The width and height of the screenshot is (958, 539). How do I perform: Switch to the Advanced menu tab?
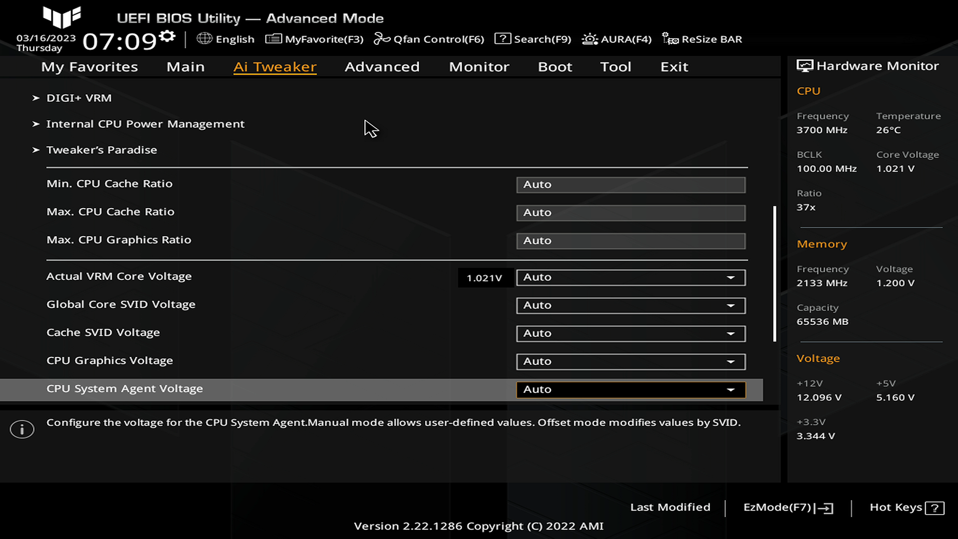click(x=382, y=66)
